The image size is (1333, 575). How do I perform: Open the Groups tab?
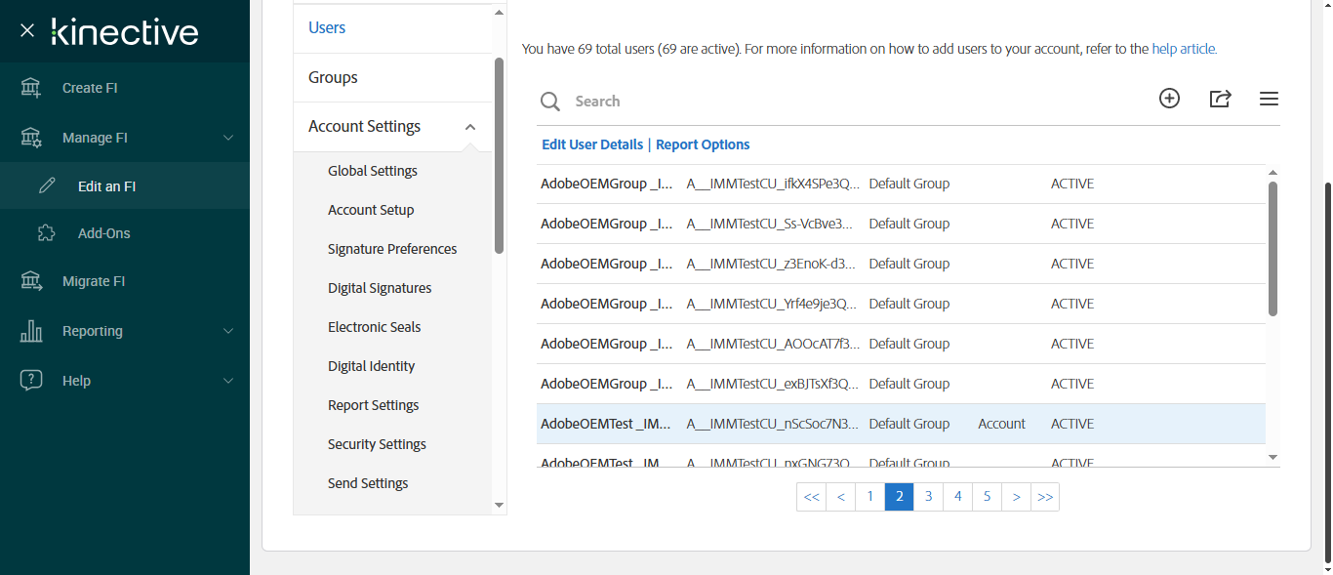click(x=333, y=77)
